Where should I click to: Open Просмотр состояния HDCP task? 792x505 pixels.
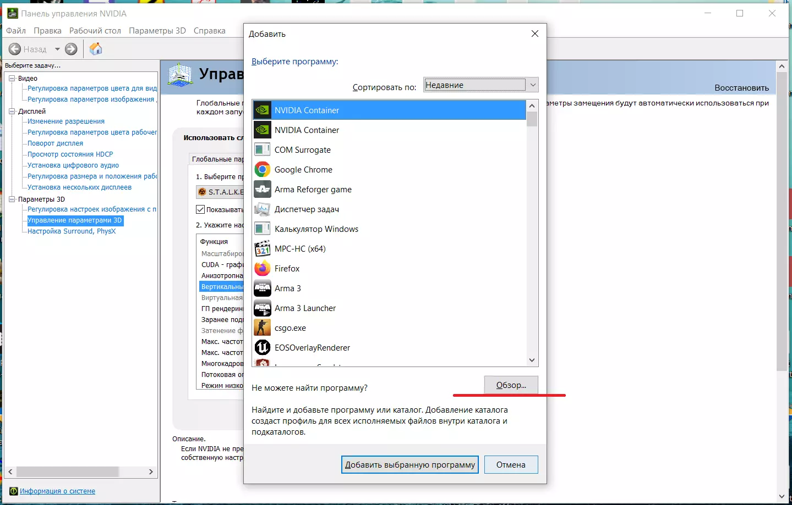70,154
